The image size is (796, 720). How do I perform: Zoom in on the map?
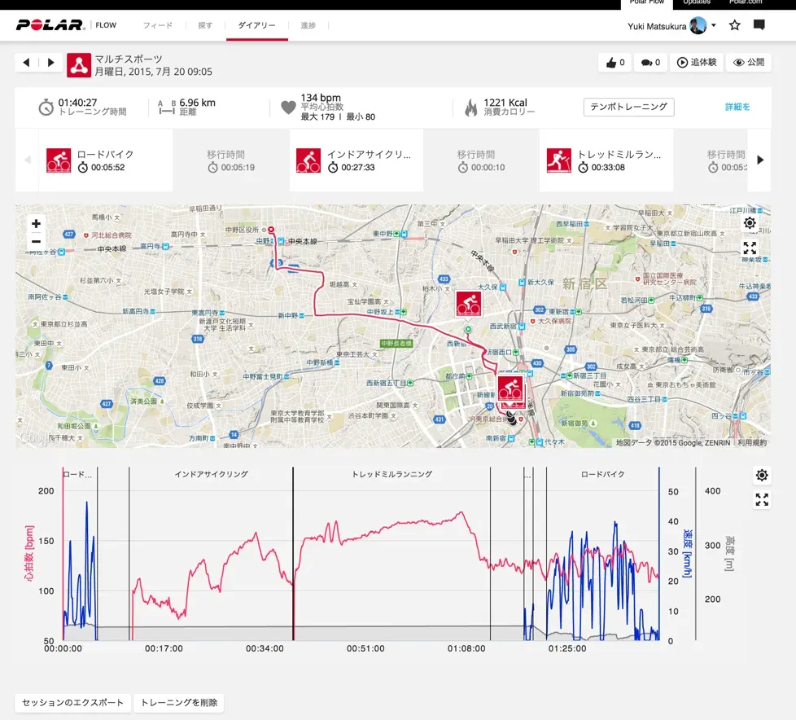pos(36,224)
